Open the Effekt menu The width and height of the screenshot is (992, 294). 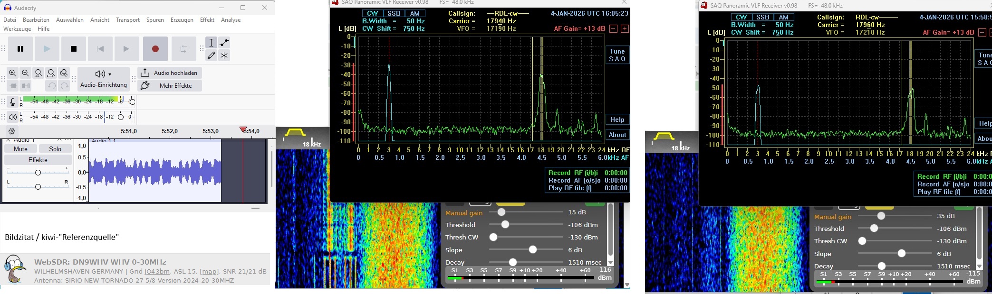point(207,20)
